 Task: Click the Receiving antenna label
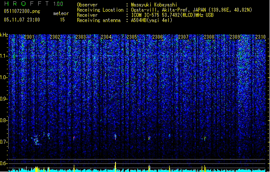pos(99,20)
